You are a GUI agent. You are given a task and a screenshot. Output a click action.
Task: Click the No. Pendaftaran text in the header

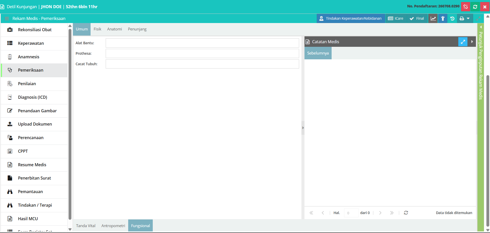coord(433,6)
